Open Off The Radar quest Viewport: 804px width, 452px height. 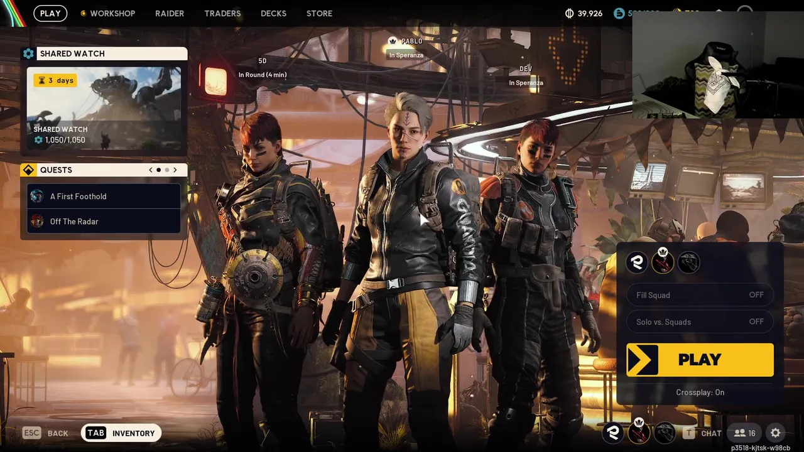point(104,221)
